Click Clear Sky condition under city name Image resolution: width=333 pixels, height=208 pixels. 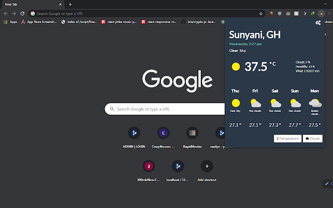click(x=237, y=50)
